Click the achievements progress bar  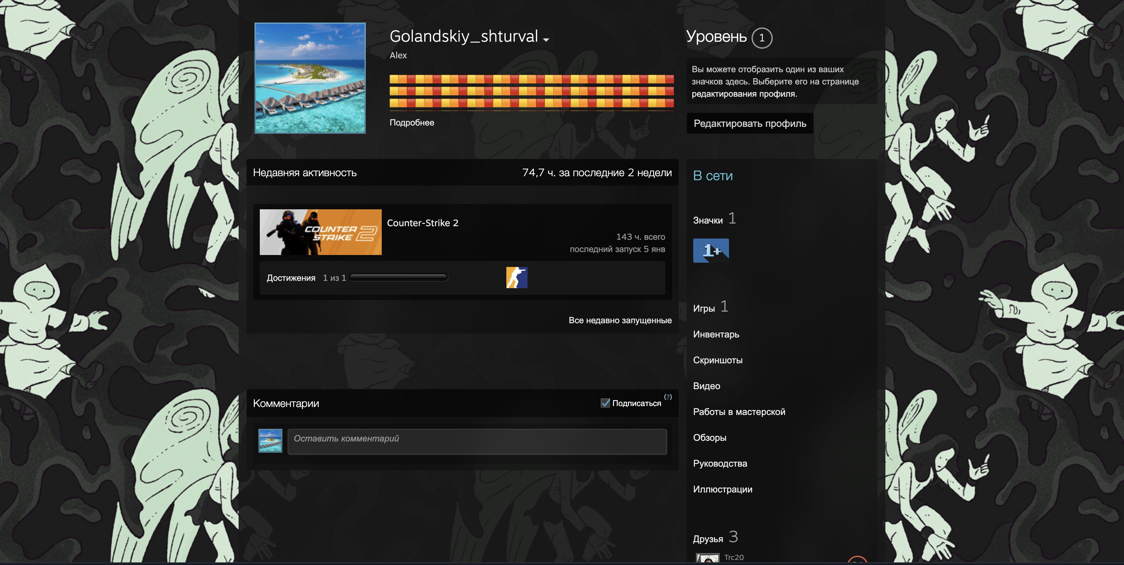point(398,277)
